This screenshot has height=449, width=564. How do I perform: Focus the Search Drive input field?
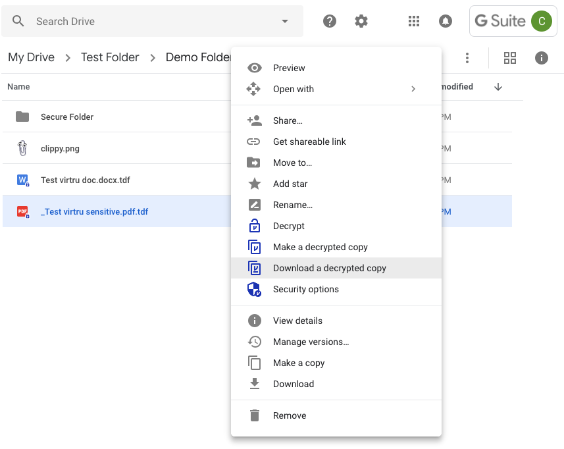pos(152,21)
